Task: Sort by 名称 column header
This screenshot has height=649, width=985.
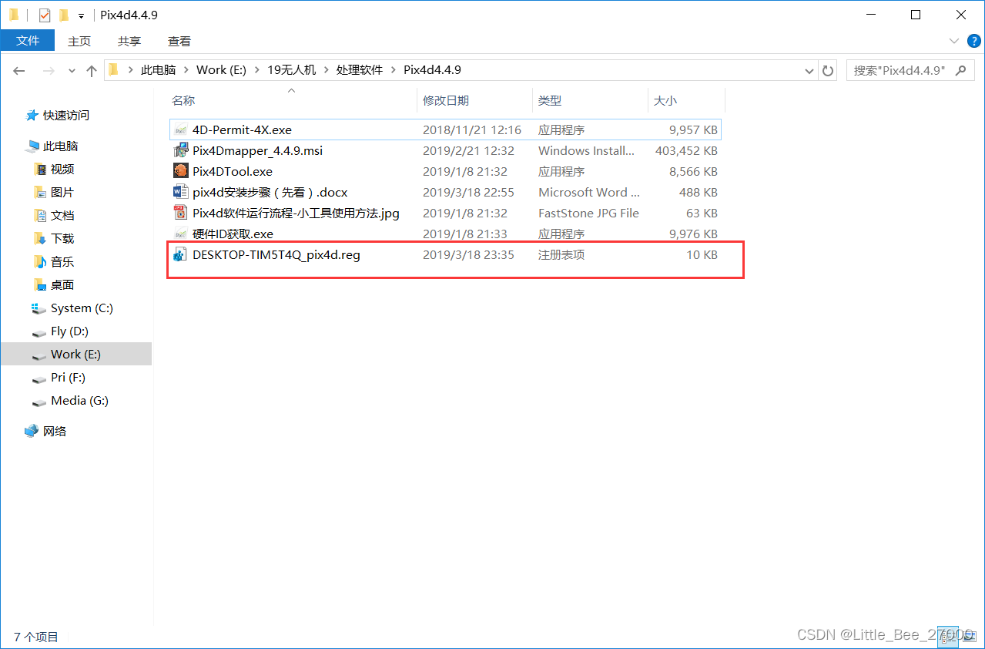Action: (x=183, y=100)
